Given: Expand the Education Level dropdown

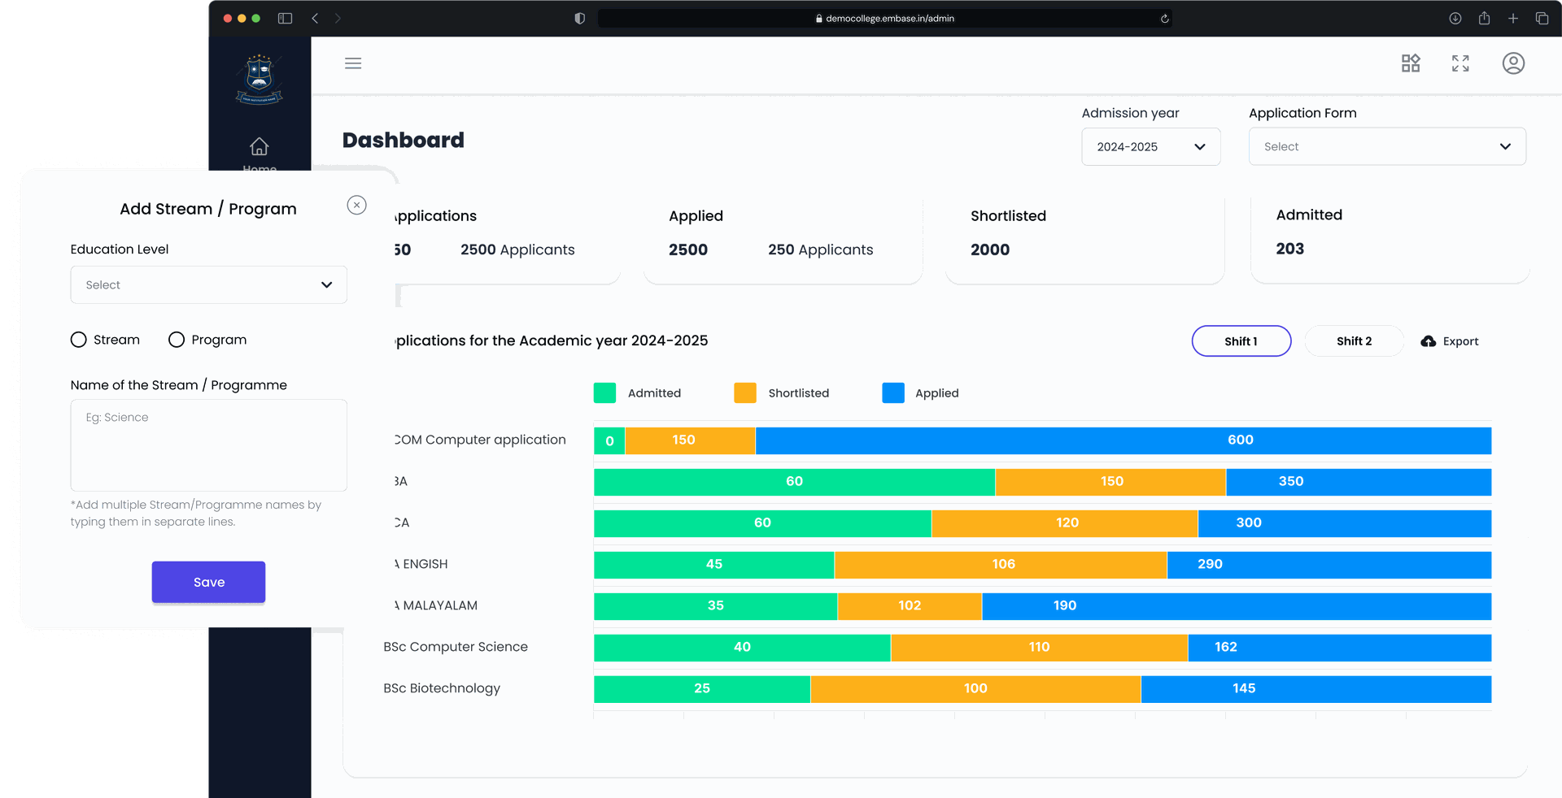Looking at the screenshot, I should click(x=208, y=284).
